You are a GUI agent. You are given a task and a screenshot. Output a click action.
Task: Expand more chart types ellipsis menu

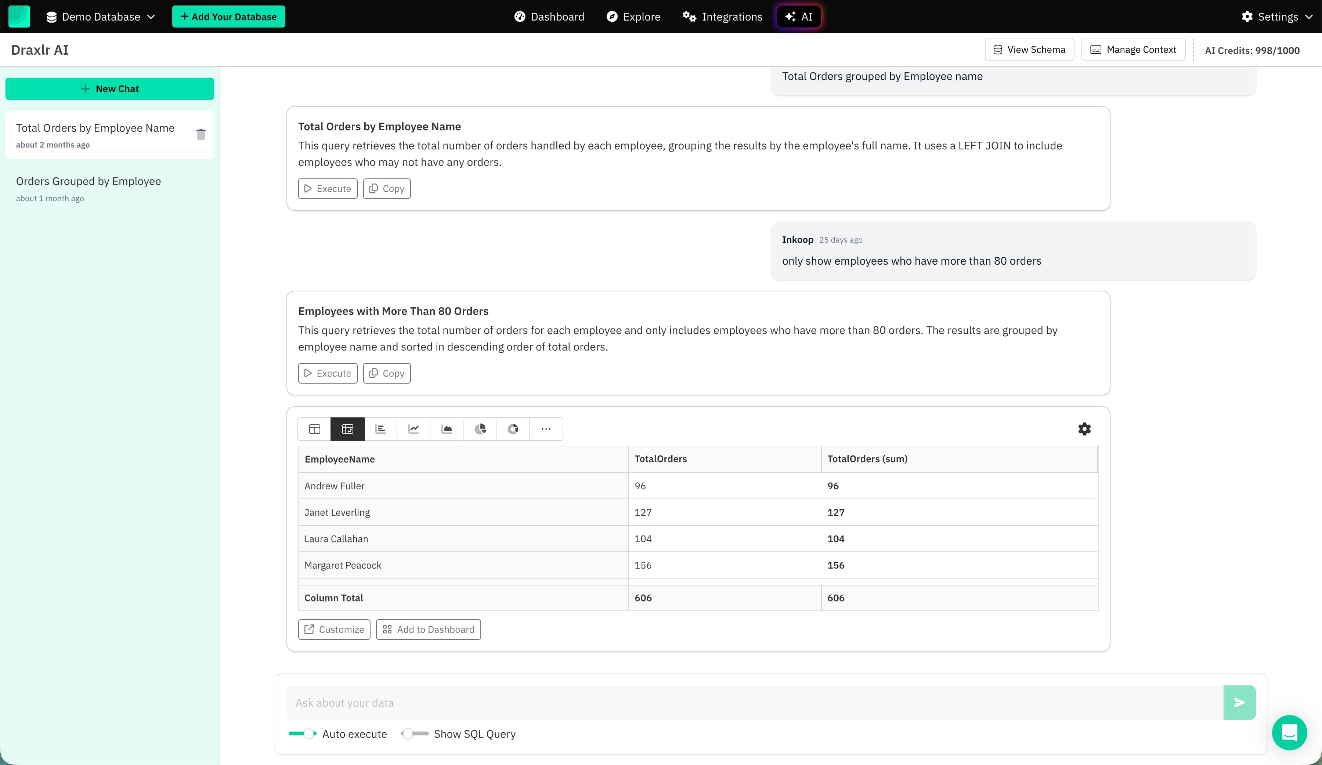click(x=546, y=429)
